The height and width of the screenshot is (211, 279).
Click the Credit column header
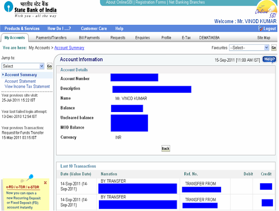(x=266, y=174)
